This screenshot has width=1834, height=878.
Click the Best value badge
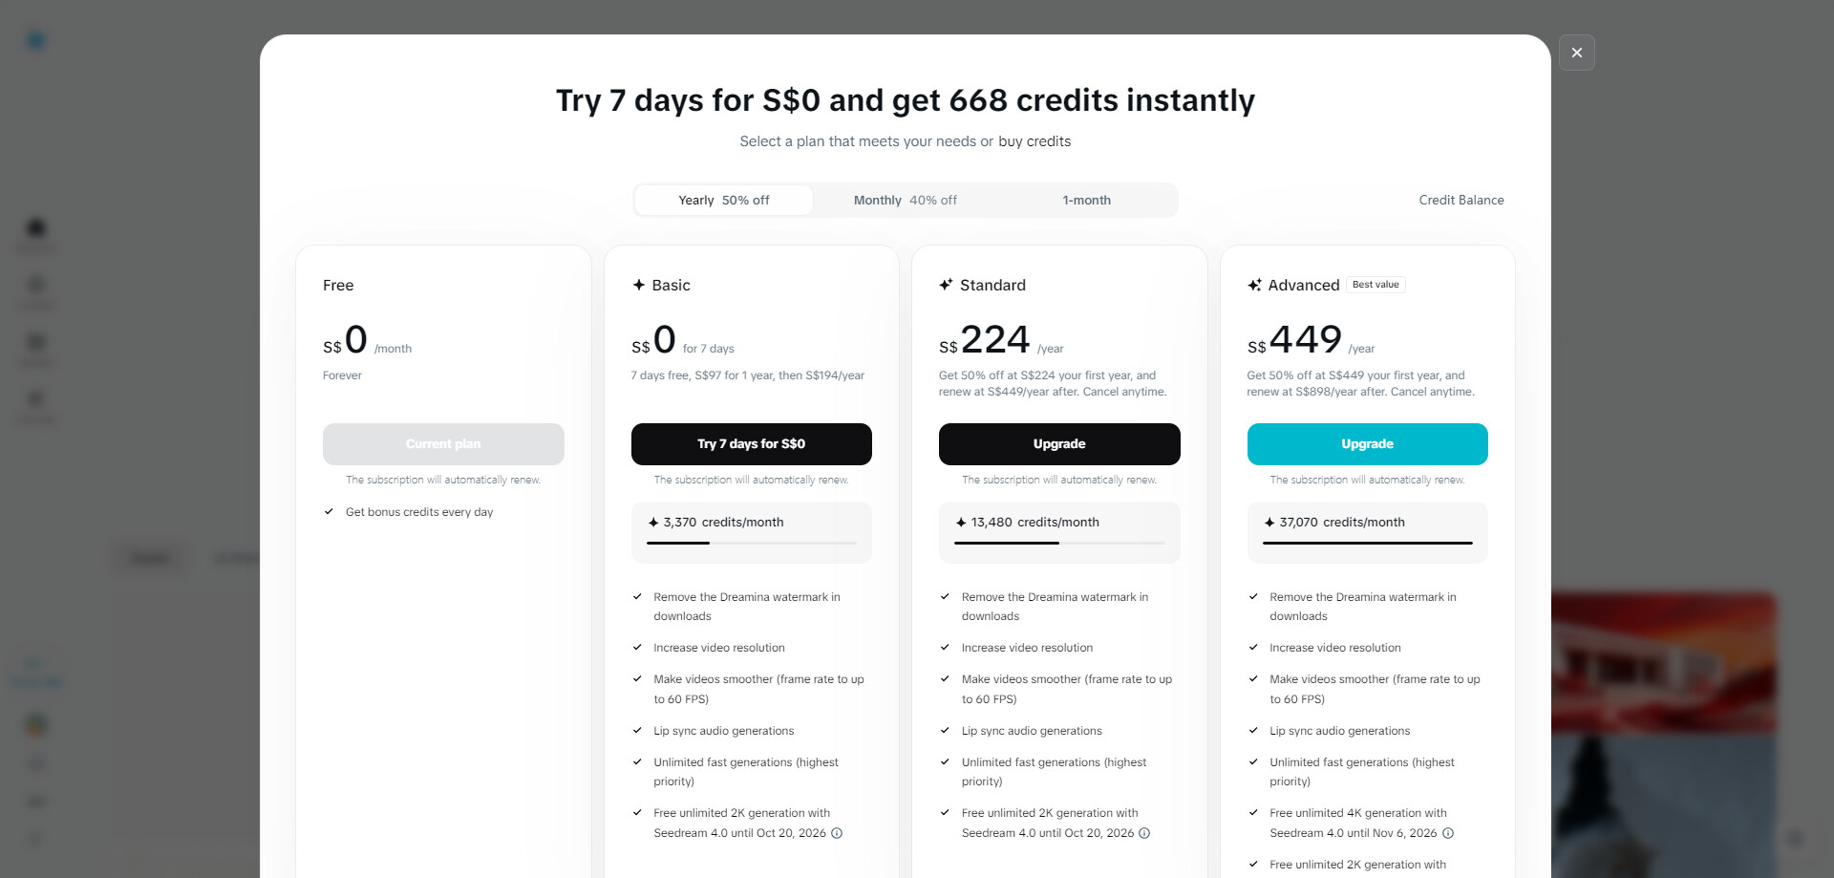1375,285
